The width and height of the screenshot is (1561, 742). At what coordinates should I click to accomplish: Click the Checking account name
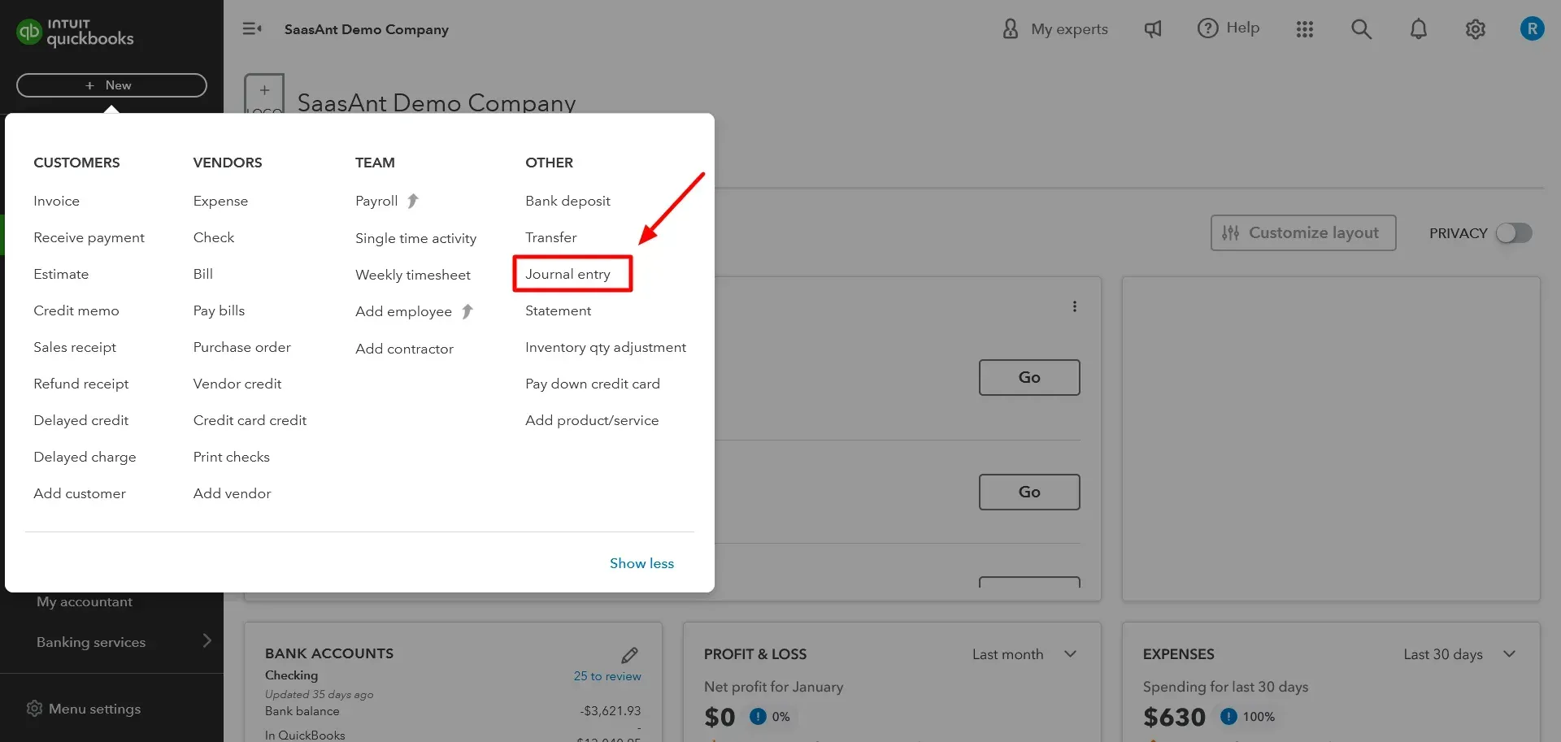(x=291, y=675)
